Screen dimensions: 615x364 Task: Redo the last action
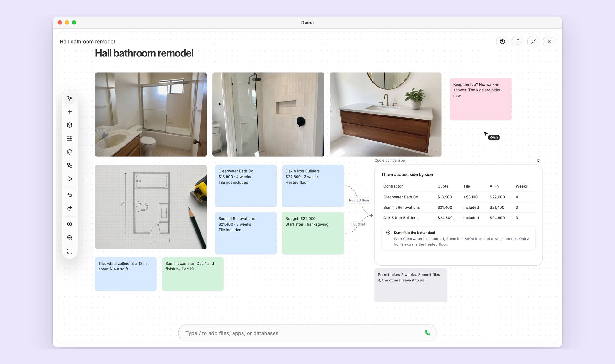[70, 208]
